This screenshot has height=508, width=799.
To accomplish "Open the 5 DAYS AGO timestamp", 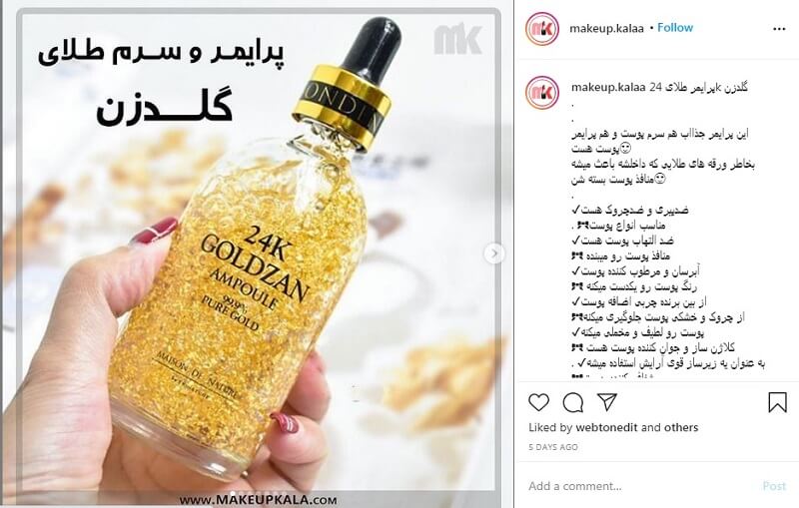I will coord(553,447).
